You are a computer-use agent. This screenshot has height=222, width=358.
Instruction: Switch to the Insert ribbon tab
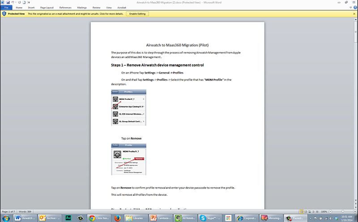coord(31,8)
